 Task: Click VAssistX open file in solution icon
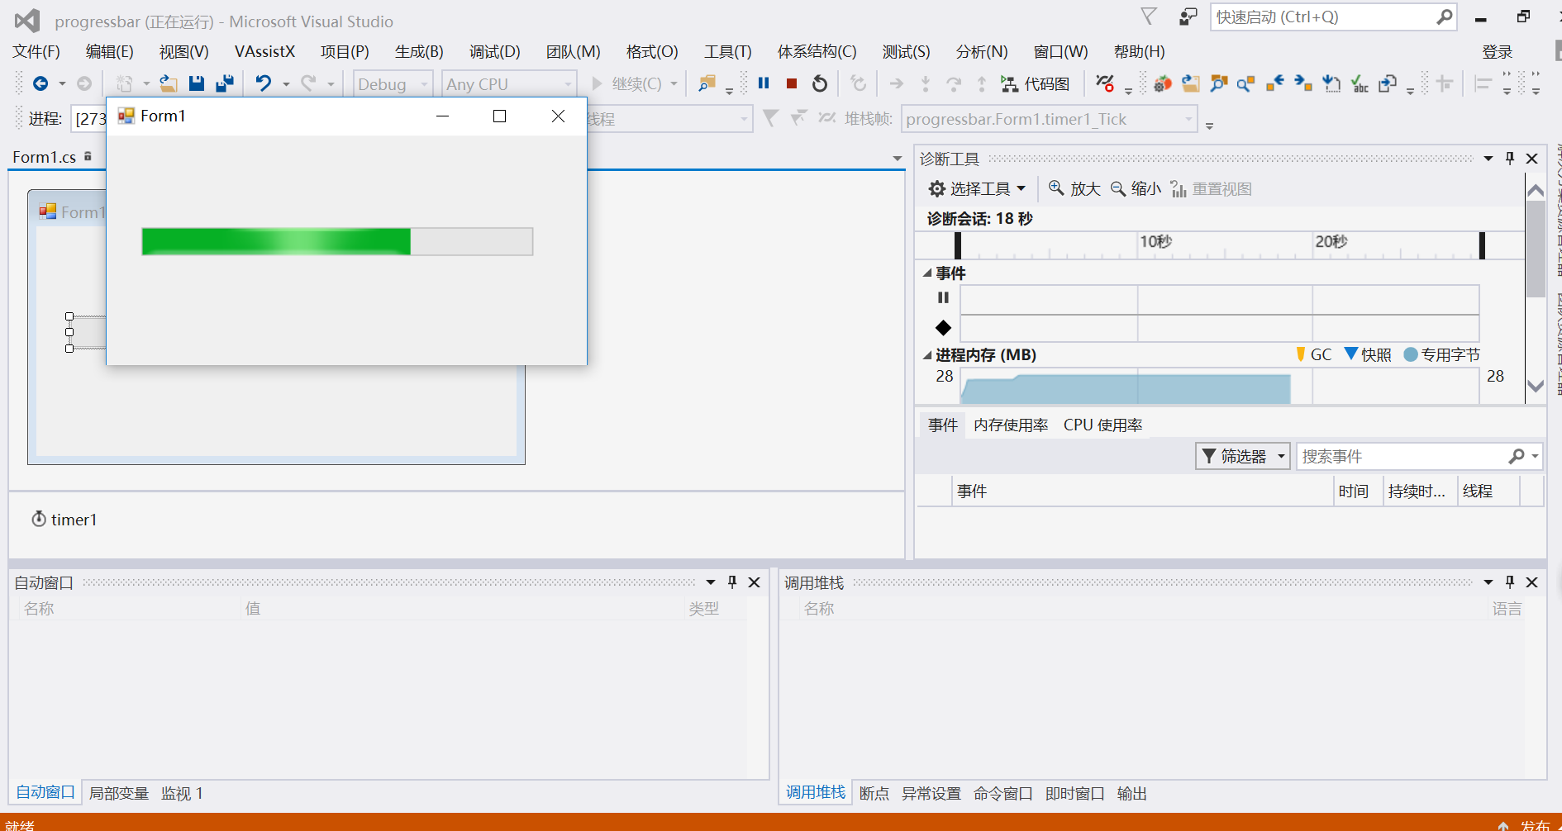tap(1191, 83)
